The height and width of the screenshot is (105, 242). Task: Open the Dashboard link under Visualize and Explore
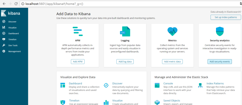coord(75,83)
